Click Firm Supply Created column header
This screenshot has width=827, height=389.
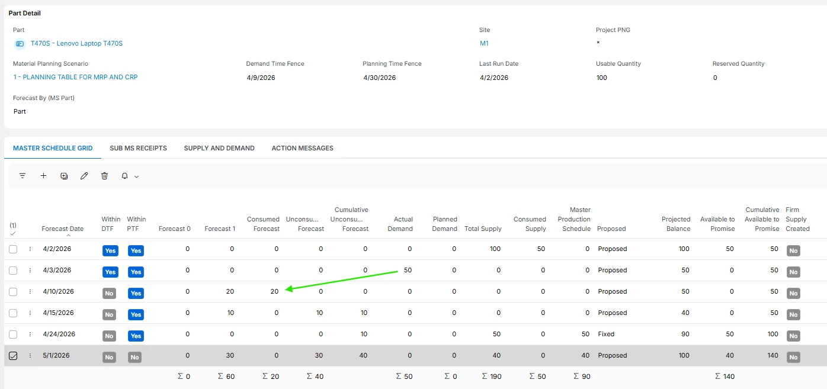pos(797,219)
